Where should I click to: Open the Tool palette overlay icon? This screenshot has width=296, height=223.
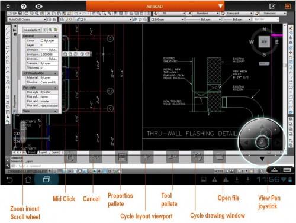point(172,157)
